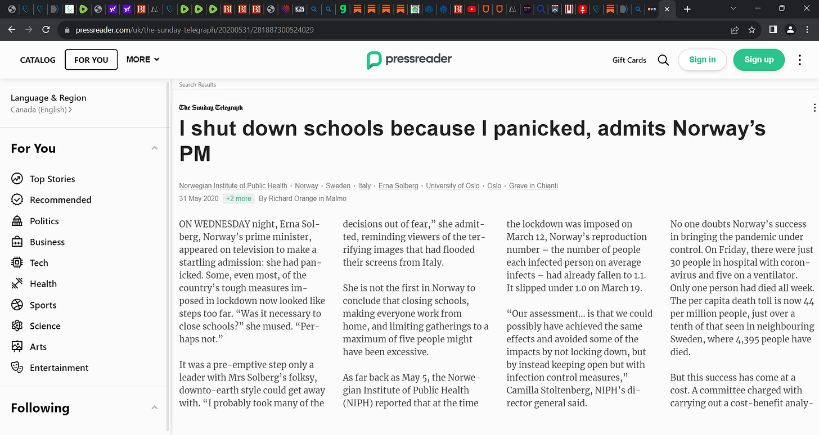Close the active browser tab

pyautogui.click(x=667, y=9)
